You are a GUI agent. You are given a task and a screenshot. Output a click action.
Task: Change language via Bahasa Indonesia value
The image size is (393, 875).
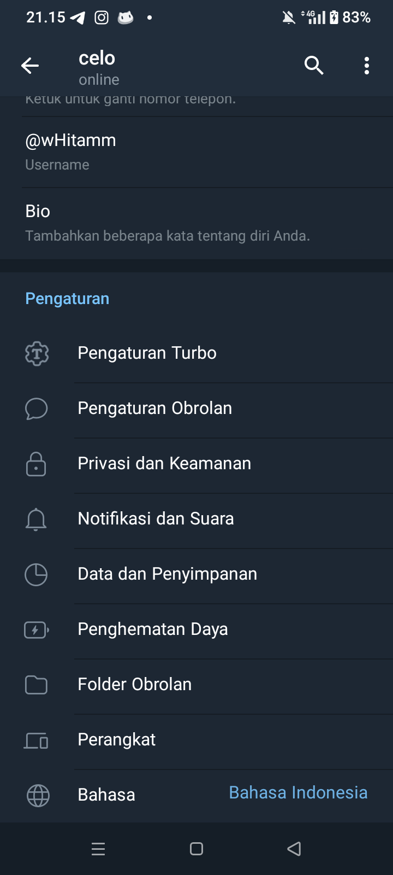point(298,793)
